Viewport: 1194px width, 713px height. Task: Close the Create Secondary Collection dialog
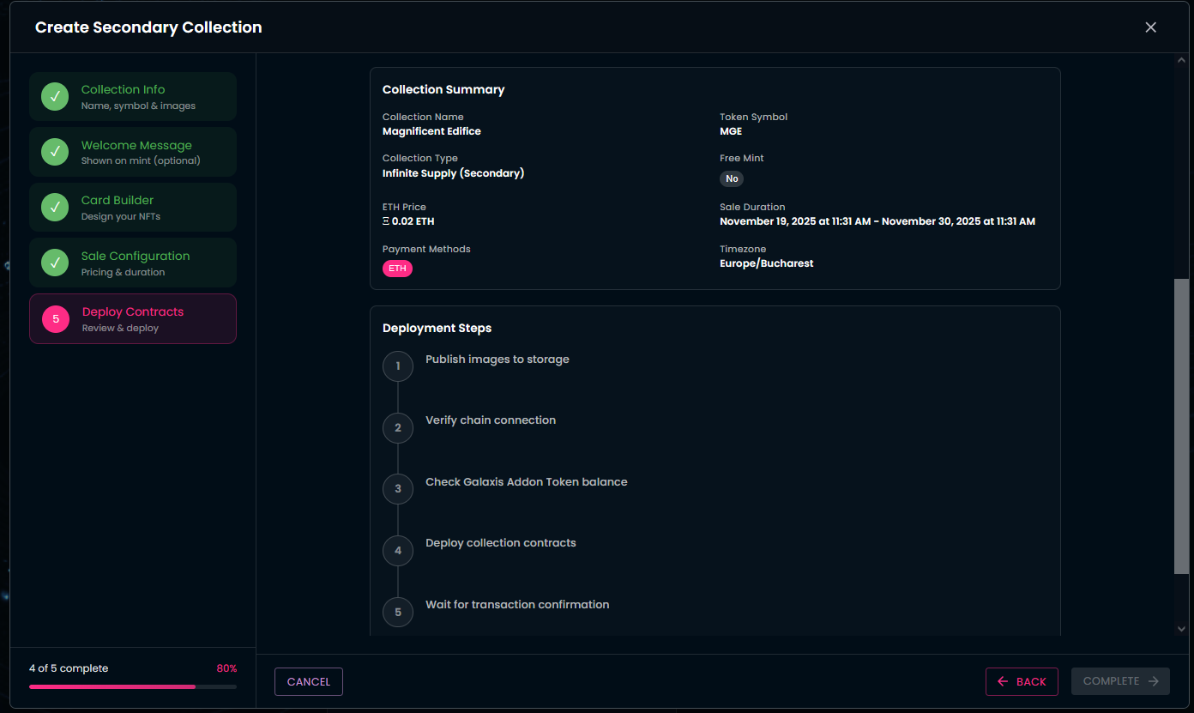[1150, 27]
